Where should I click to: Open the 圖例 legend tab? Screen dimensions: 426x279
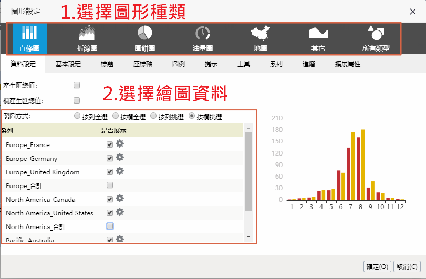(178, 64)
